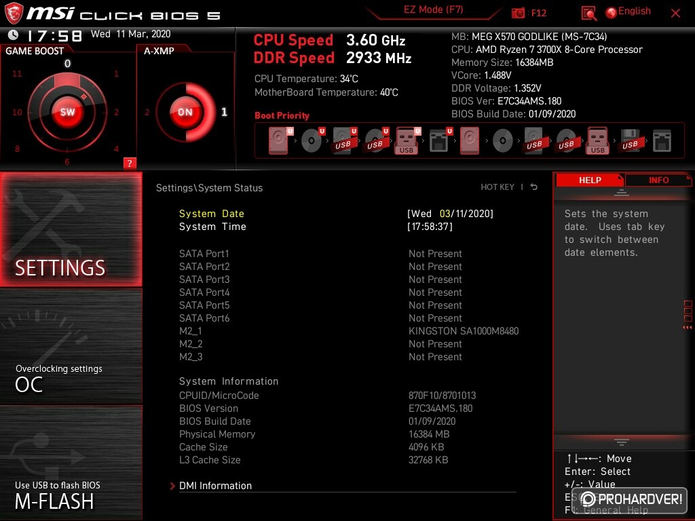Switch to EZ Mode (F7)
This screenshot has width=695, height=521.
tap(433, 9)
